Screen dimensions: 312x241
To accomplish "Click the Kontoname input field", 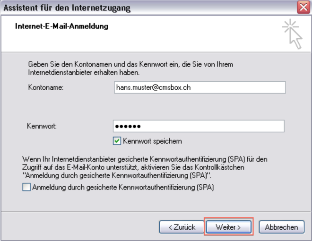I will point(199,87).
